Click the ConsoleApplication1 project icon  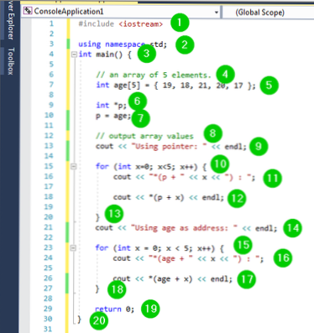[x=28, y=12]
